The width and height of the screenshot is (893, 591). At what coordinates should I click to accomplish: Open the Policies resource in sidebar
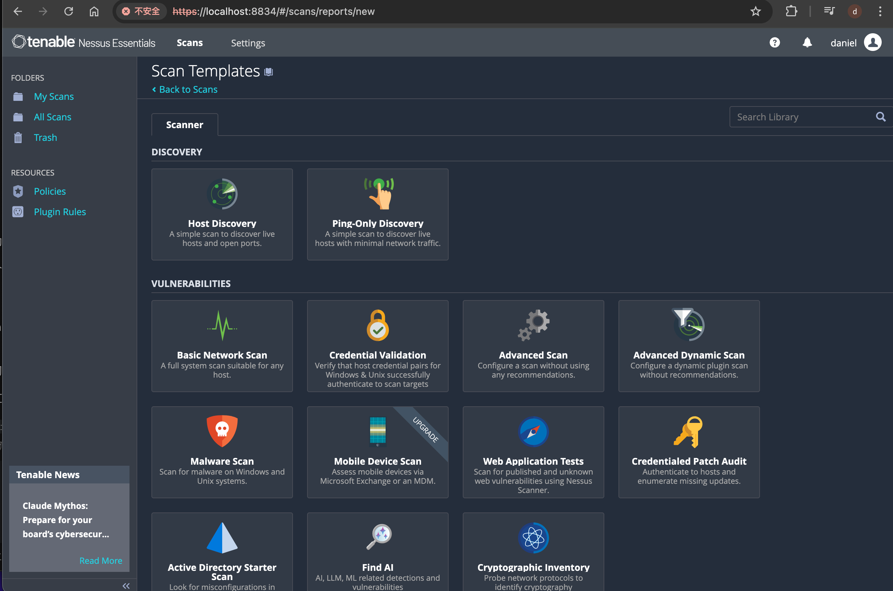coord(50,191)
